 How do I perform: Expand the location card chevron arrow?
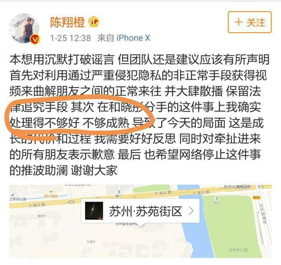coord(191,211)
